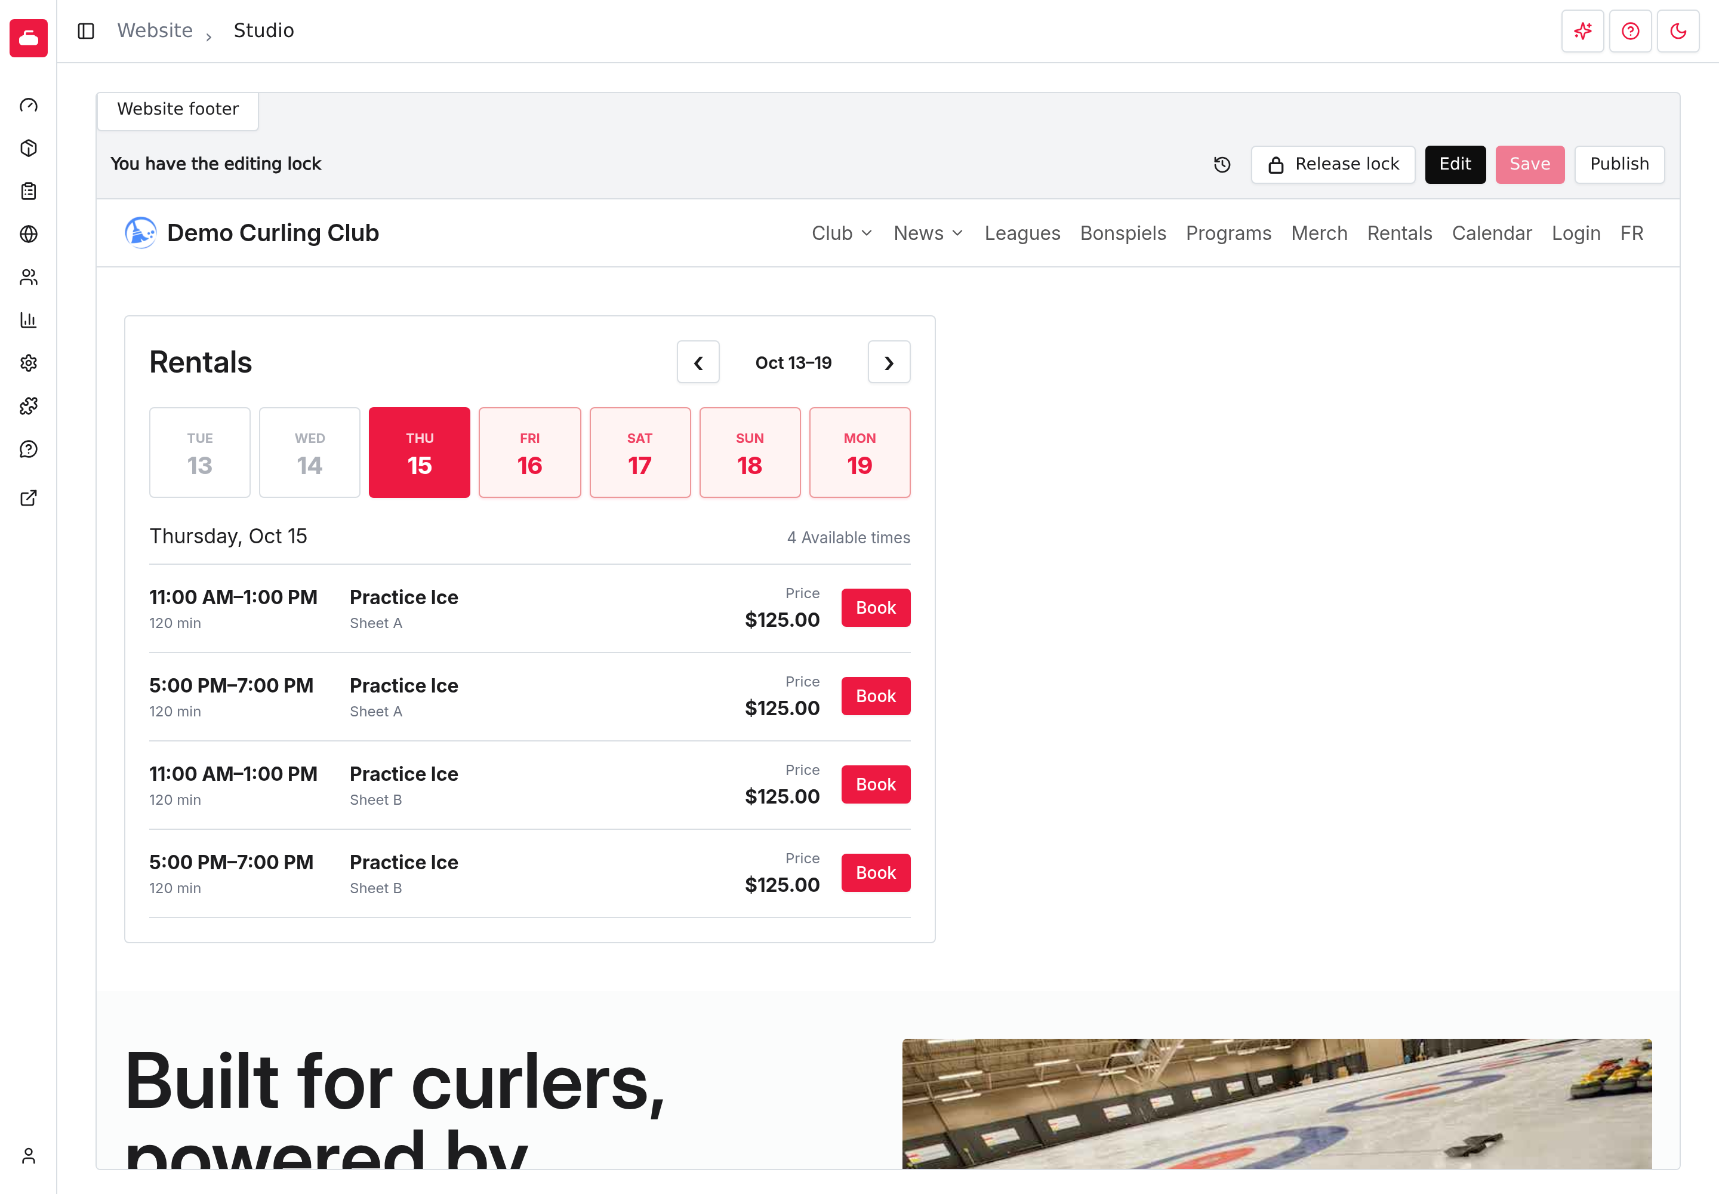This screenshot has width=1719, height=1194.
Task: Open the Bonspiels nav item
Action: tap(1123, 233)
